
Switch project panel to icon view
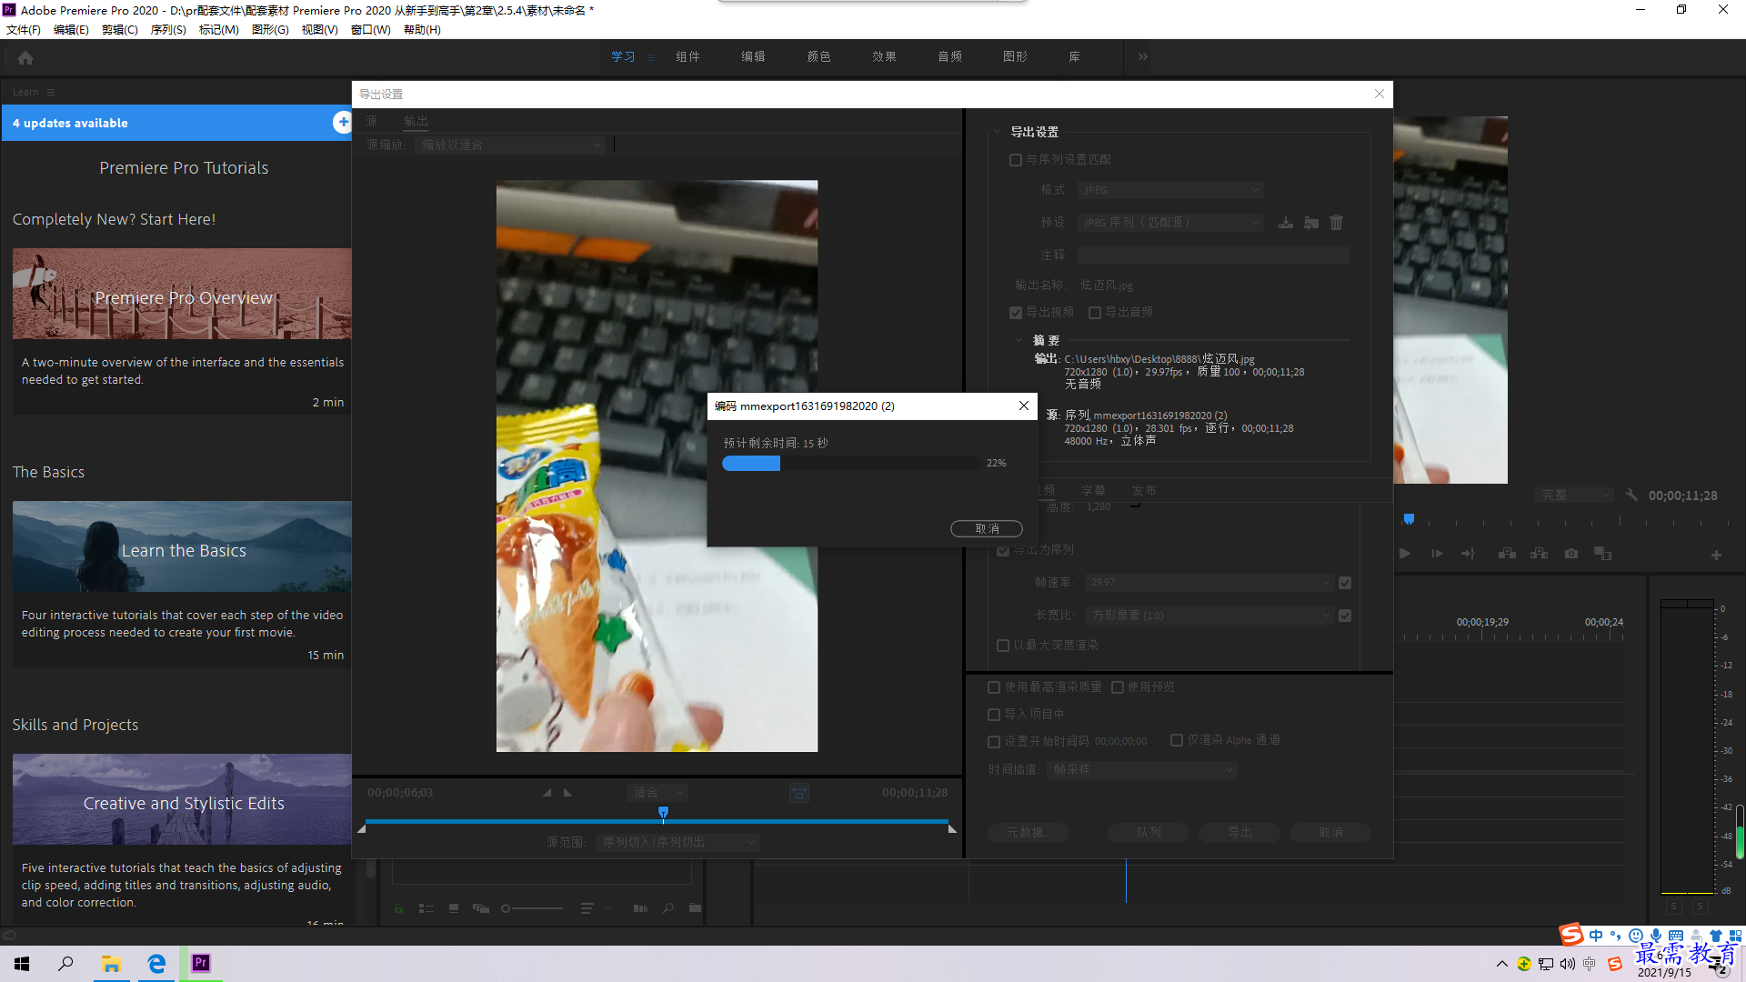454,908
